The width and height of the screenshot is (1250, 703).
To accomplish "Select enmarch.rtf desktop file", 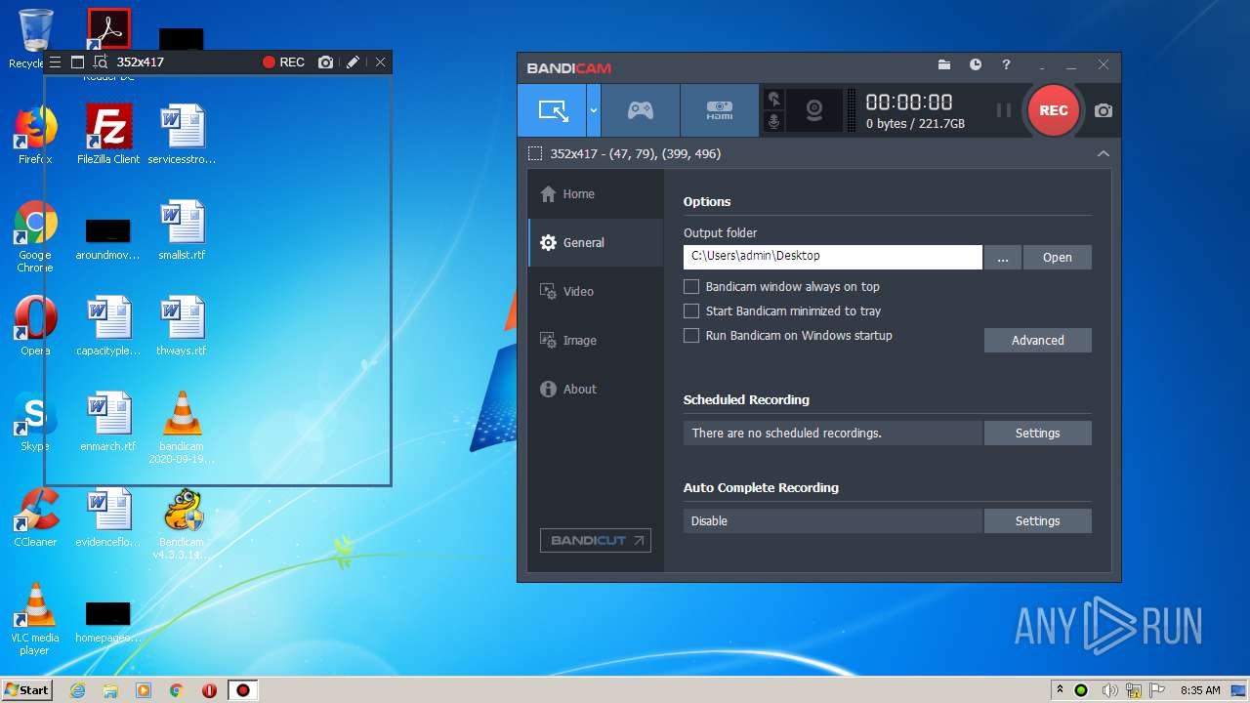I will 108,422.
